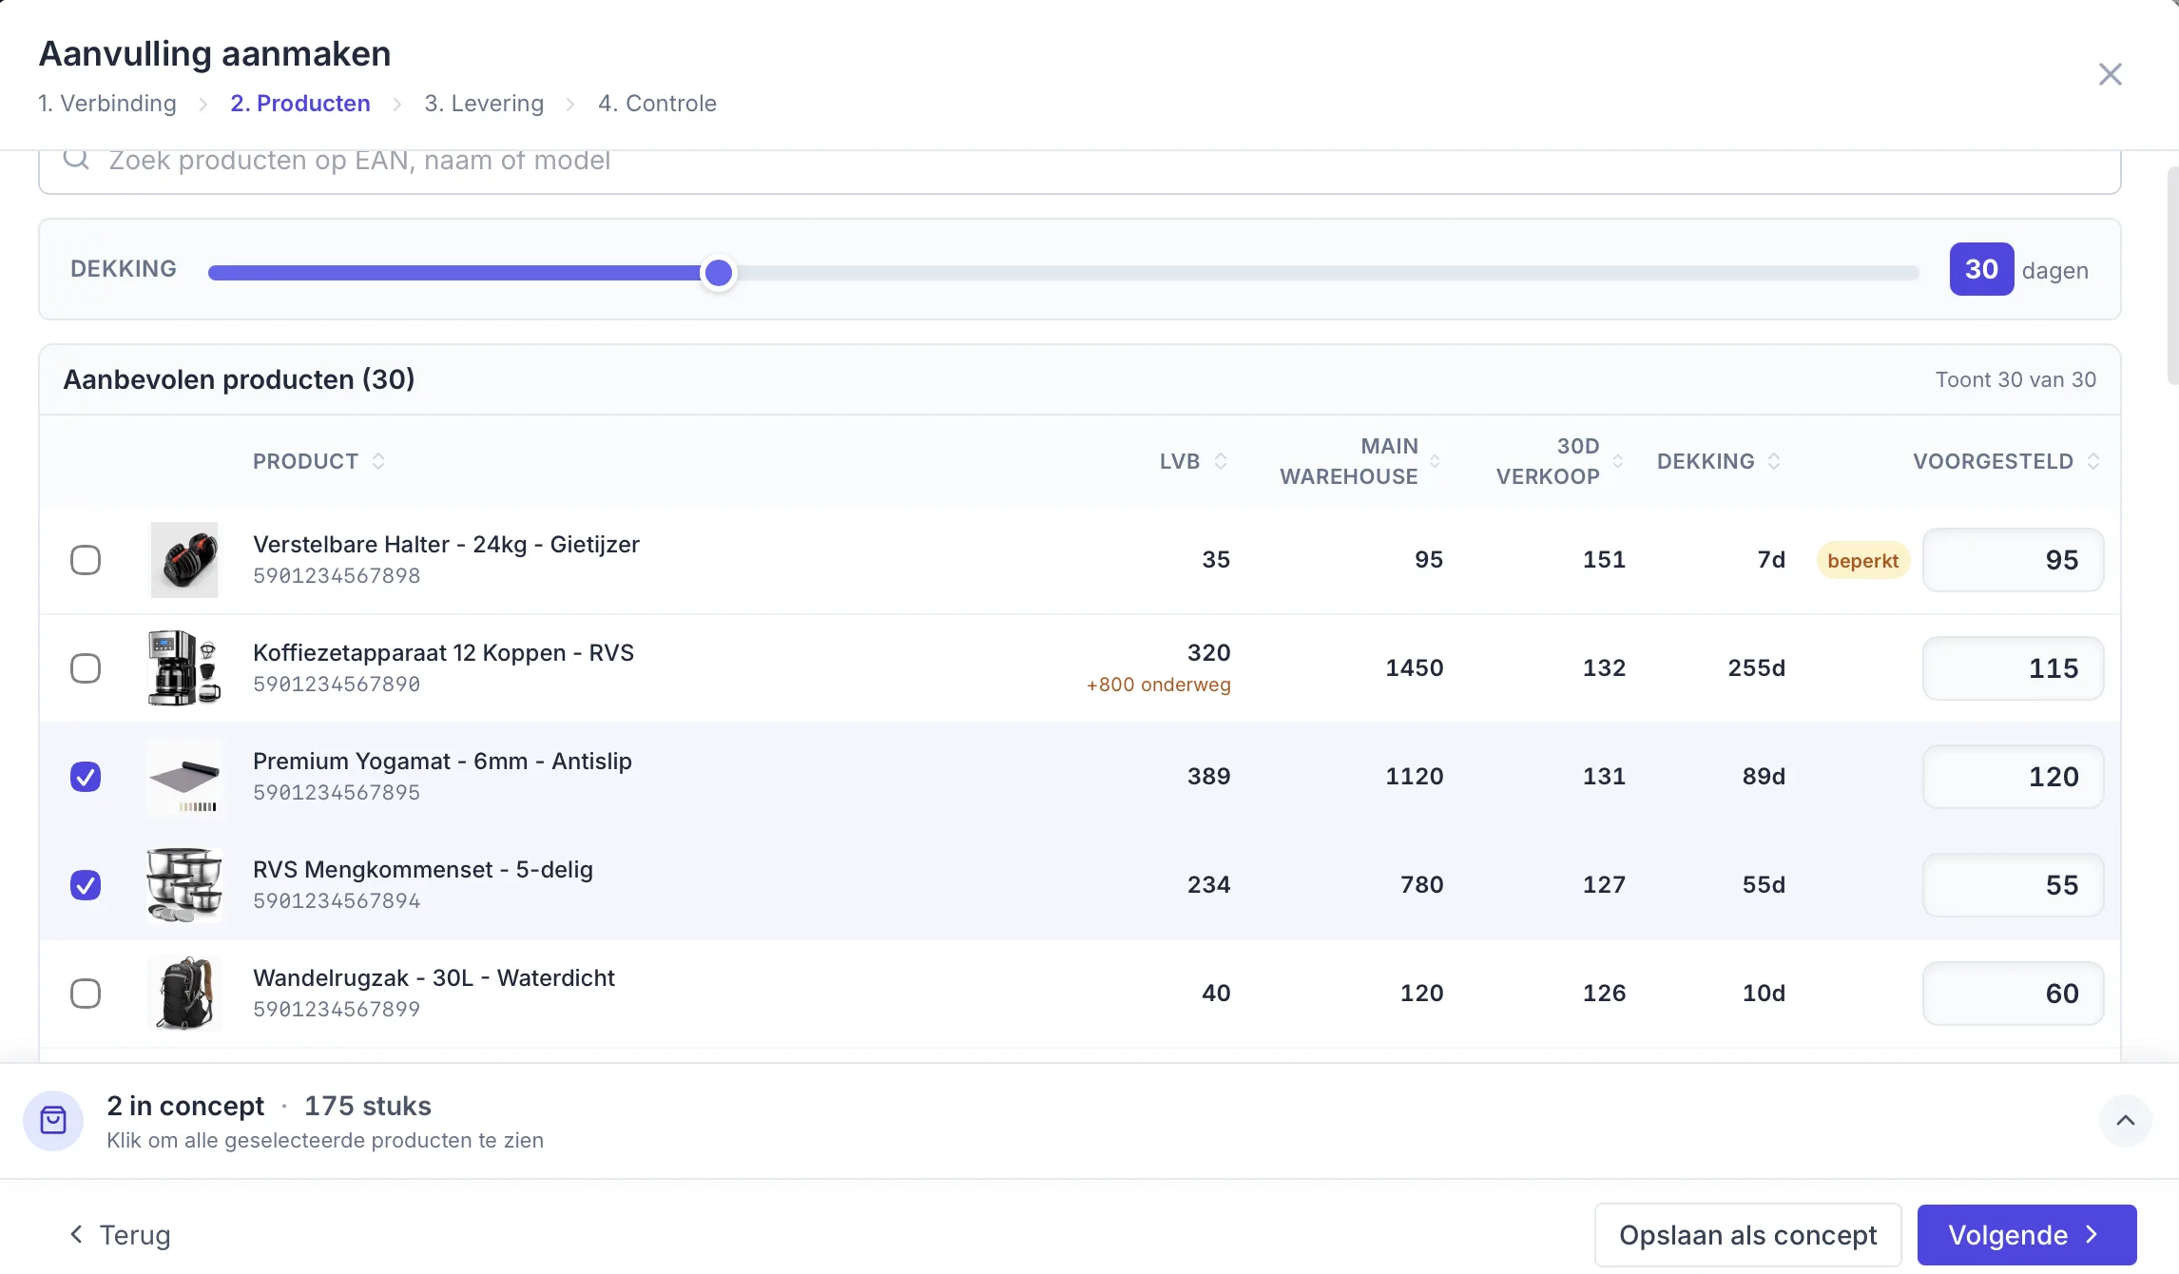Proceed with the Volgende button

[2027, 1235]
